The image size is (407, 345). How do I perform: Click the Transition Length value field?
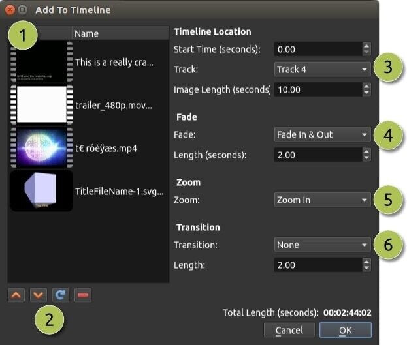pos(317,265)
